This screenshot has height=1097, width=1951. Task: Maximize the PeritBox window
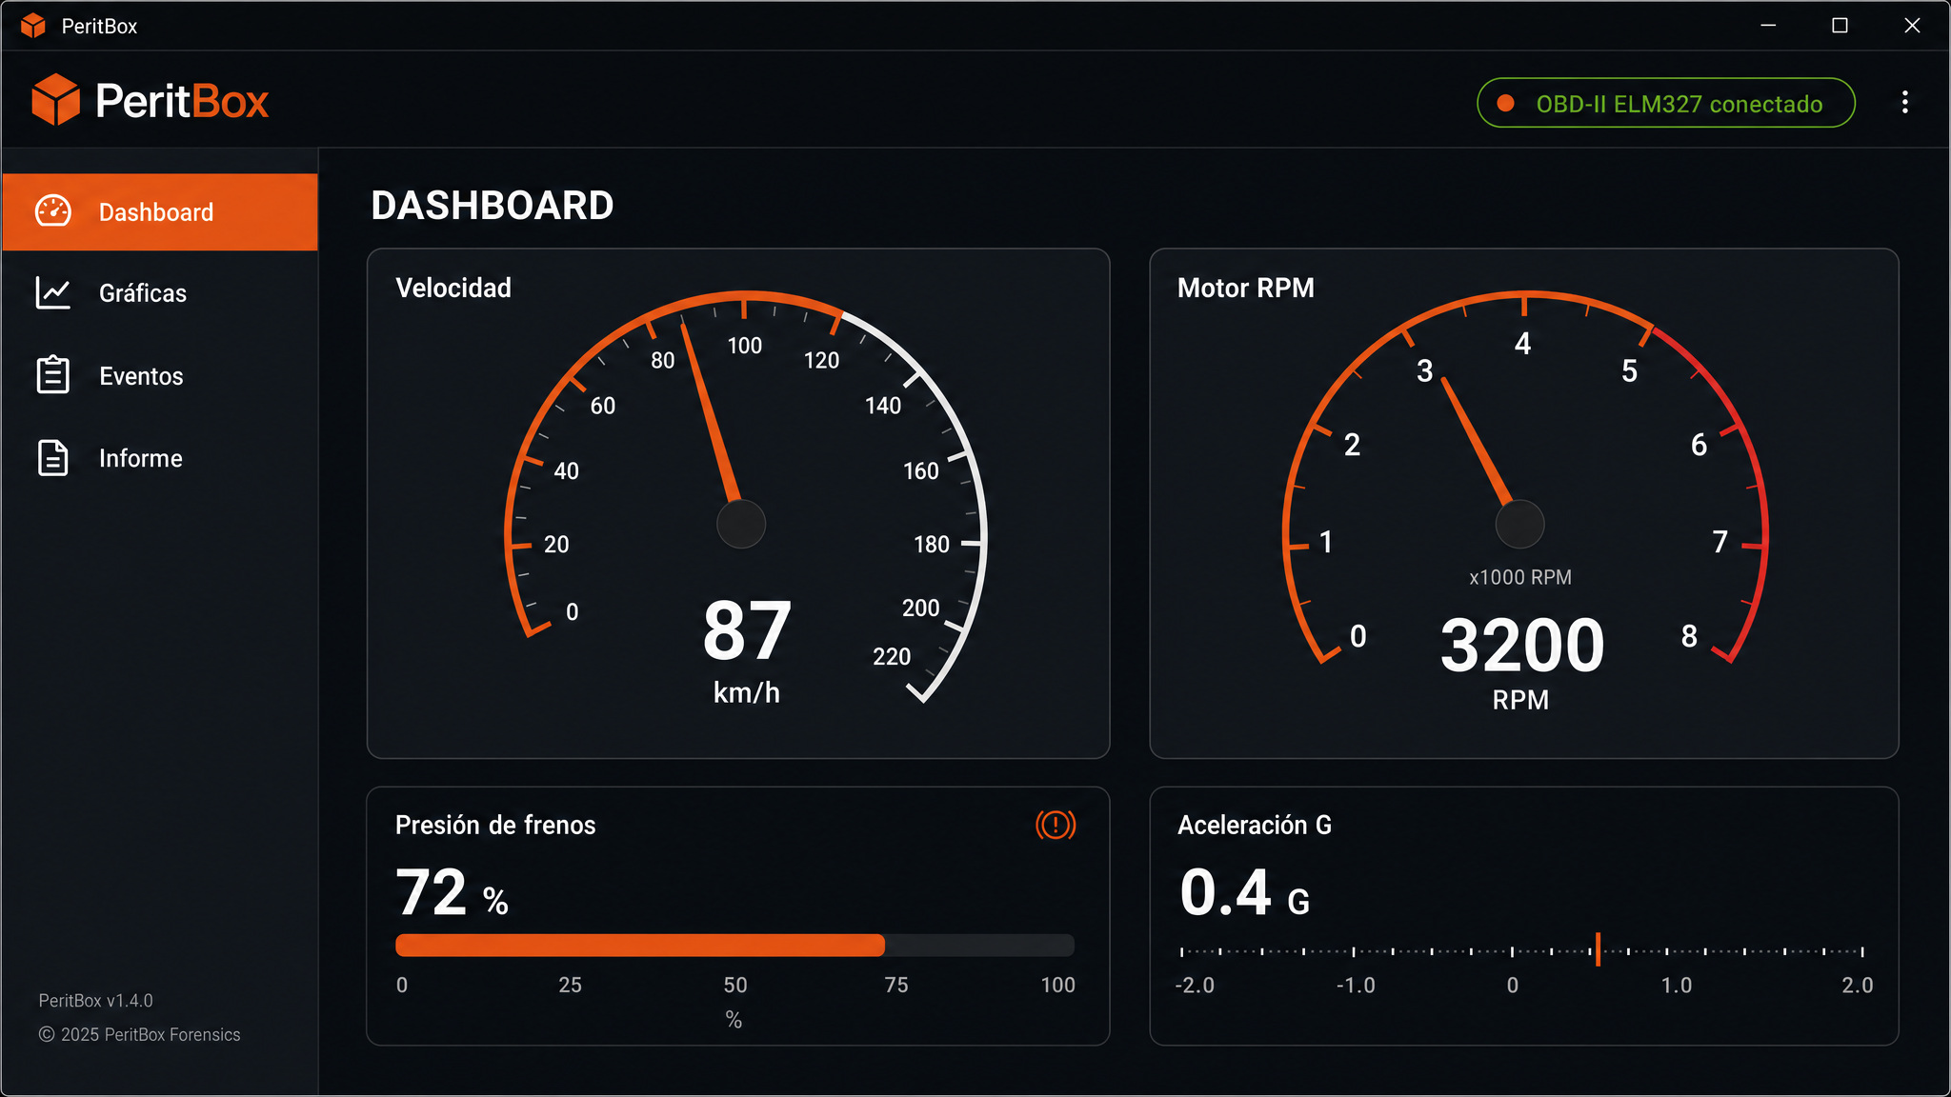point(1840,26)
